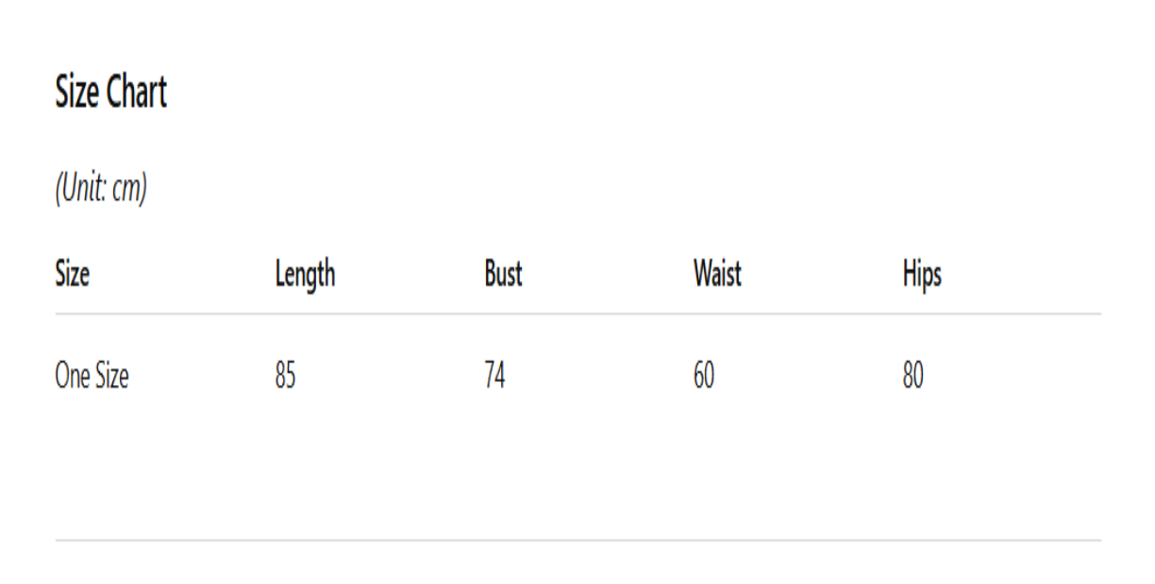Viewport: 1155px width, 584px height.
Task: Click the Hips value 80
Action: pyautogui.click(x=912, y=376)
